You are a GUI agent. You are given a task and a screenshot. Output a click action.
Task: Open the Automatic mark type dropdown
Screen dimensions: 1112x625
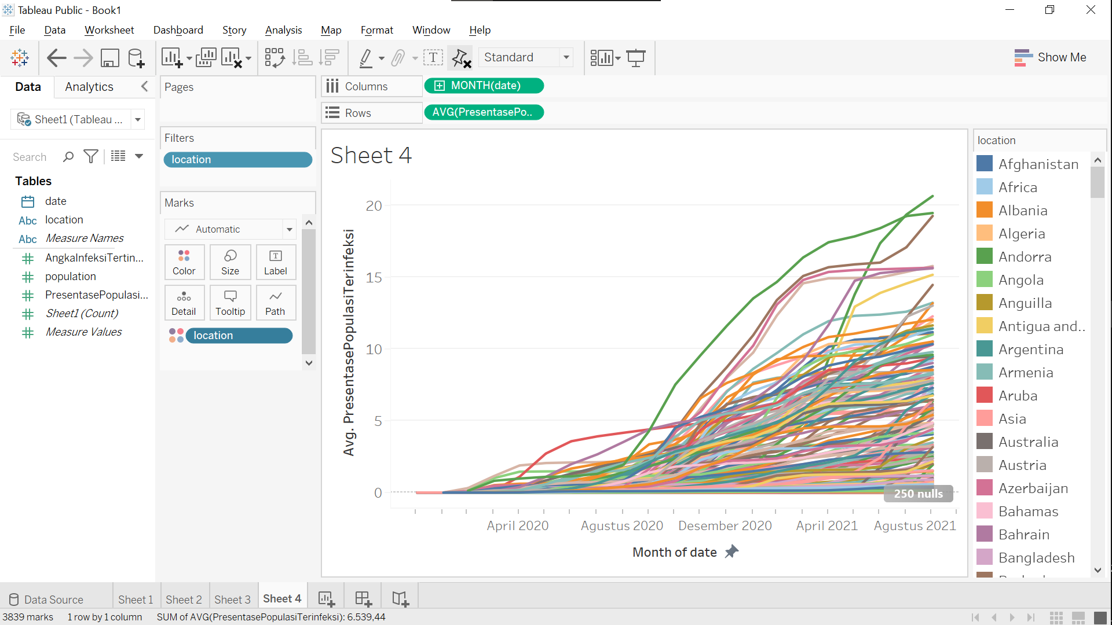click(x=289, y=229)
